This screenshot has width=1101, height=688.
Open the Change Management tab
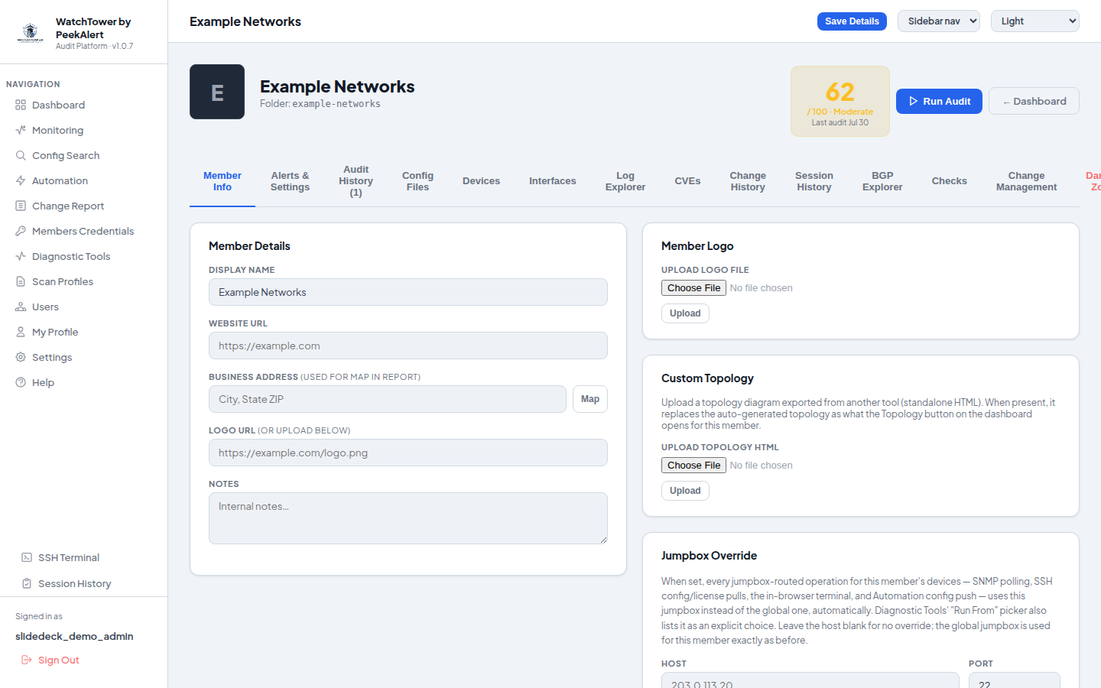(1026, 181)
